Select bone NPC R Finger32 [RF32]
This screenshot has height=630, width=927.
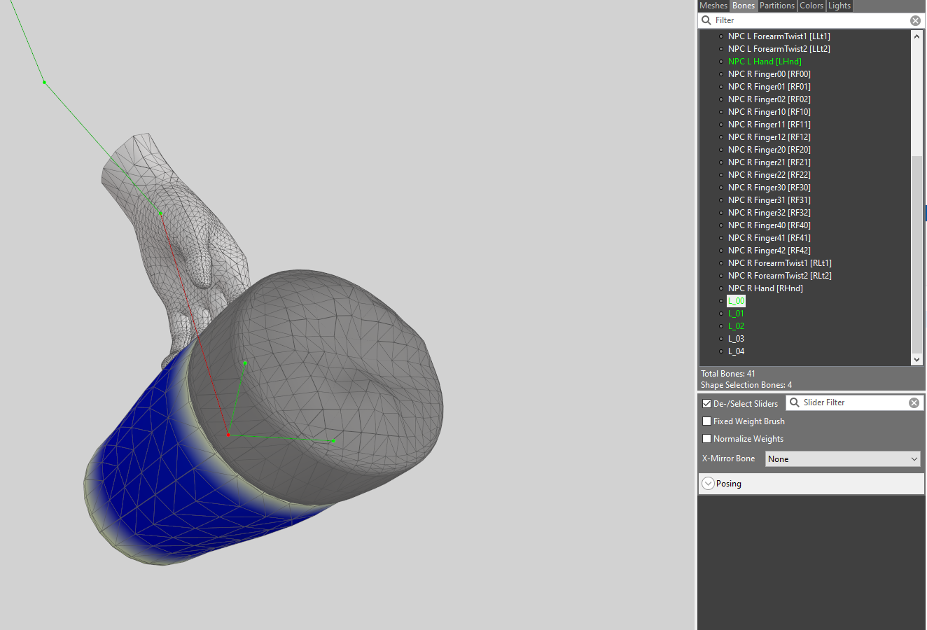pos(769,213)
